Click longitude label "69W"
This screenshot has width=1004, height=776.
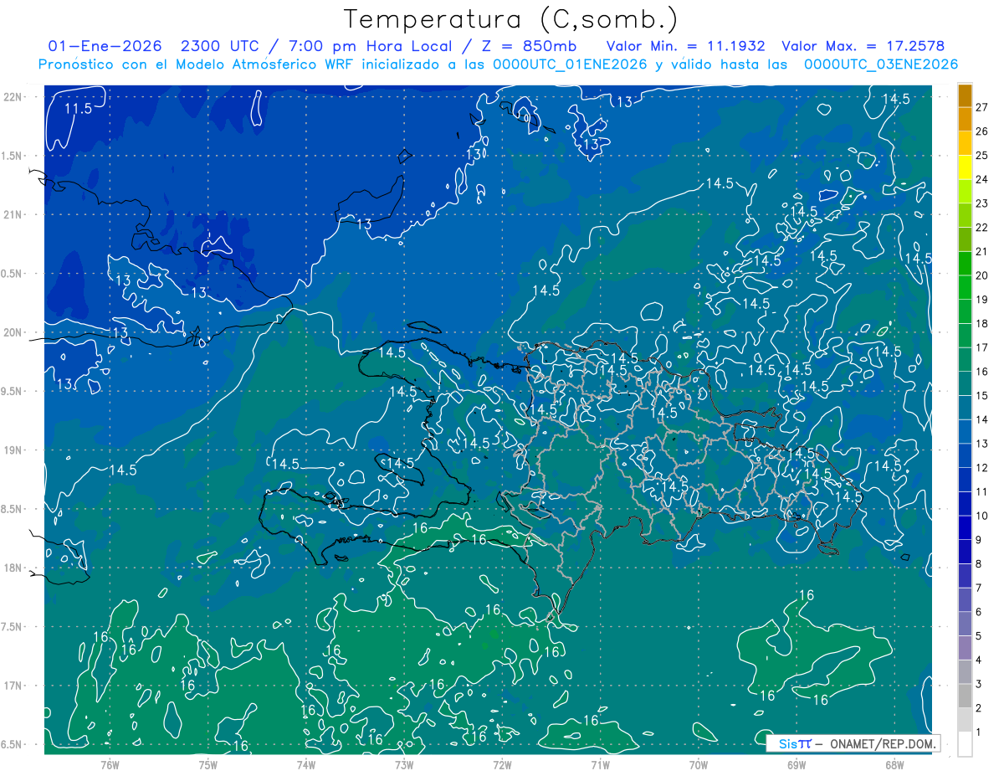click(797, 764)
